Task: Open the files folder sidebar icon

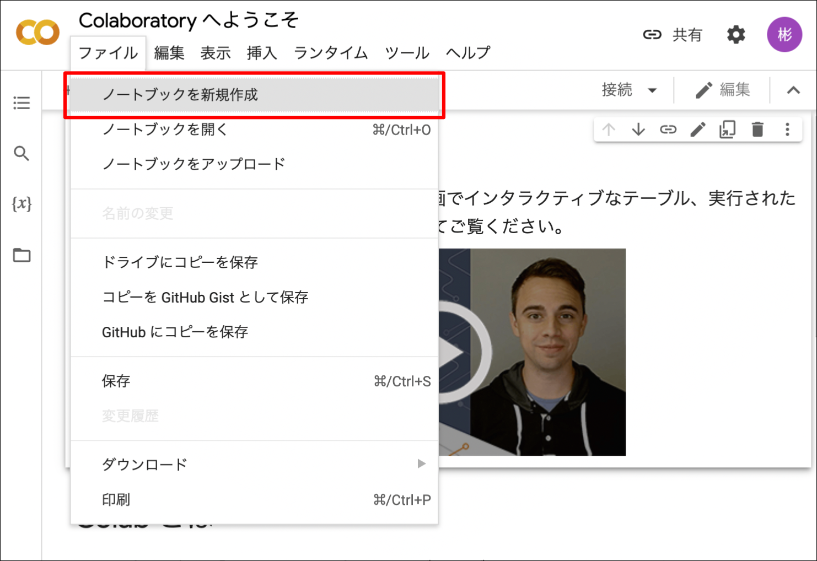Action: [21, 255]
